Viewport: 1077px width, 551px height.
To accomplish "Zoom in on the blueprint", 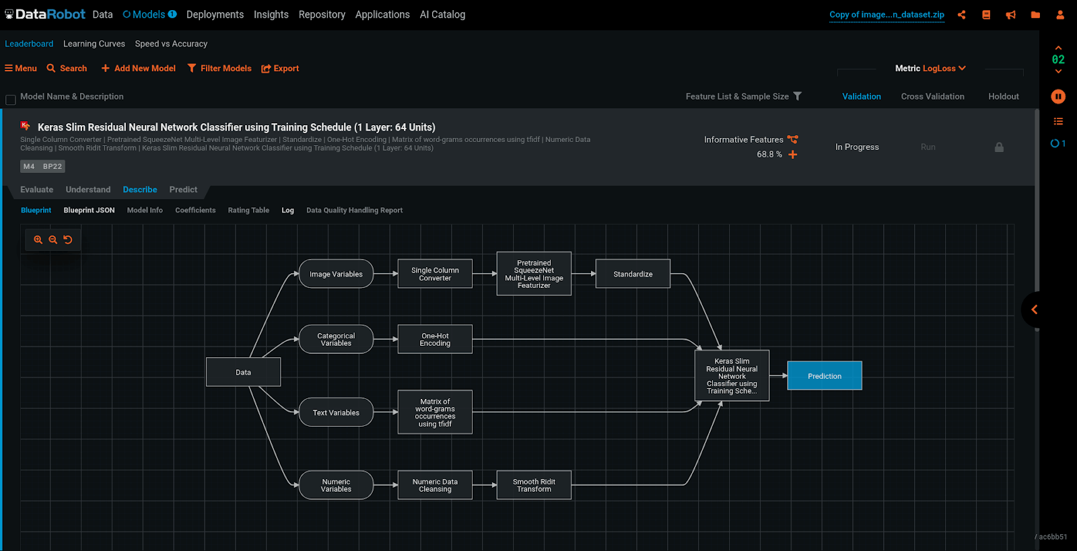I will [38, 240].
